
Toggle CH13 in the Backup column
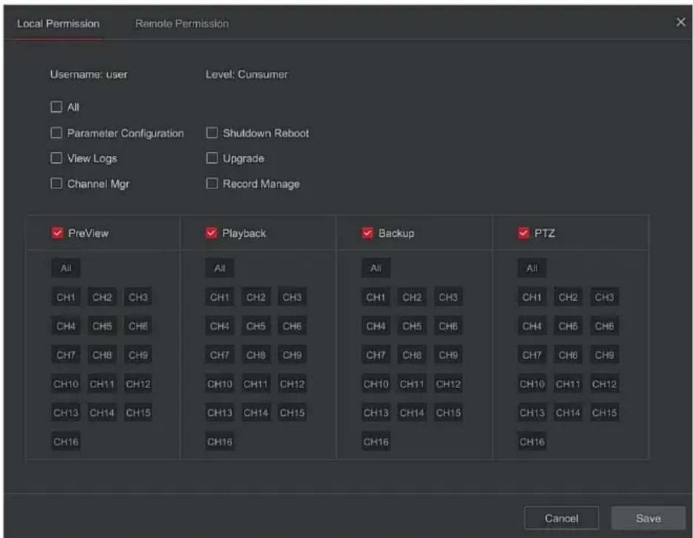click(376, 413)
